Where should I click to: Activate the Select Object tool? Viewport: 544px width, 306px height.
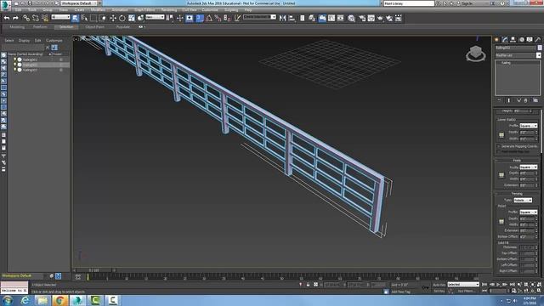[76, 18]
